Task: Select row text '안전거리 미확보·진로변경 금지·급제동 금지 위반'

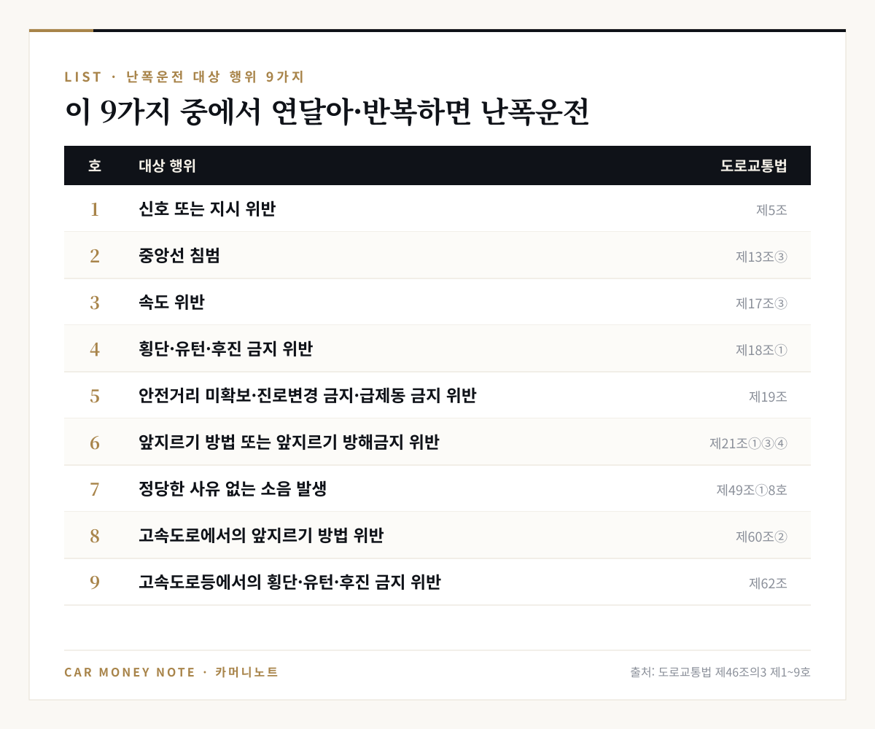Action: pyautogui.click(x=307, y=396)
